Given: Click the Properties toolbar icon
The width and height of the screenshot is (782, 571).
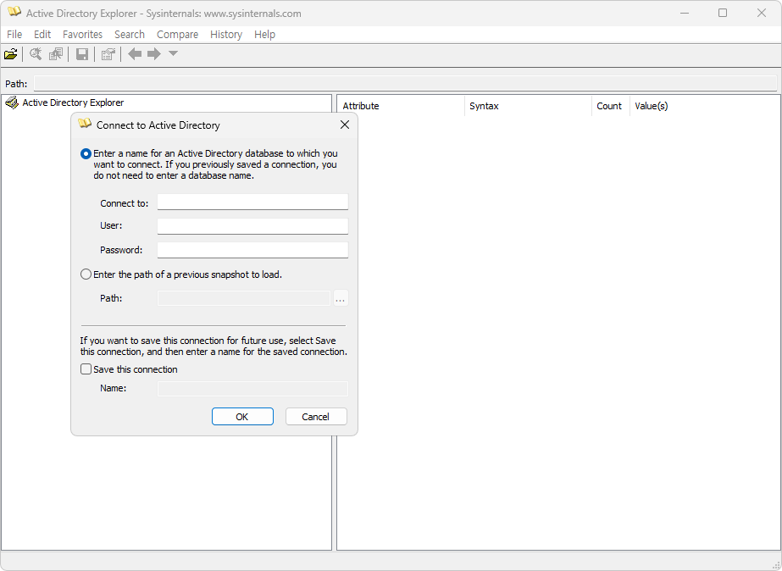Looking at the screenshot, I should (108, 54).
